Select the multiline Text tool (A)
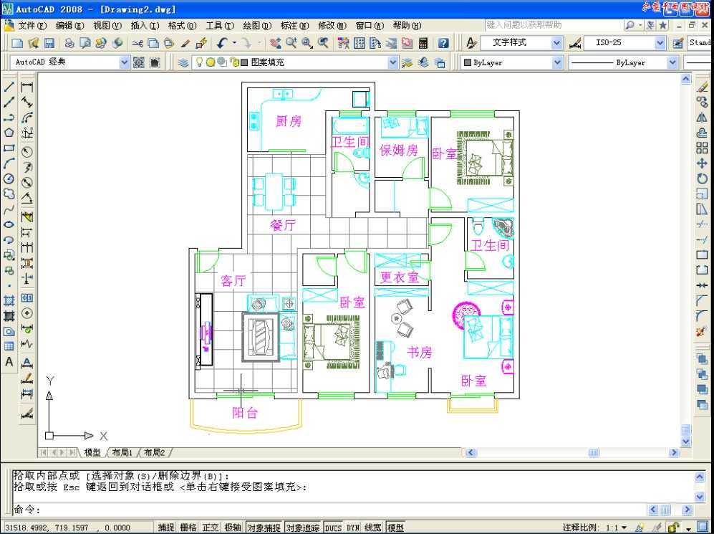 (9, 362)
